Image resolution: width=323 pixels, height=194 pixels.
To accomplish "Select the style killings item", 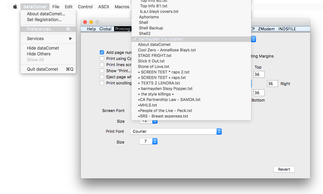I will coord(191,94).
